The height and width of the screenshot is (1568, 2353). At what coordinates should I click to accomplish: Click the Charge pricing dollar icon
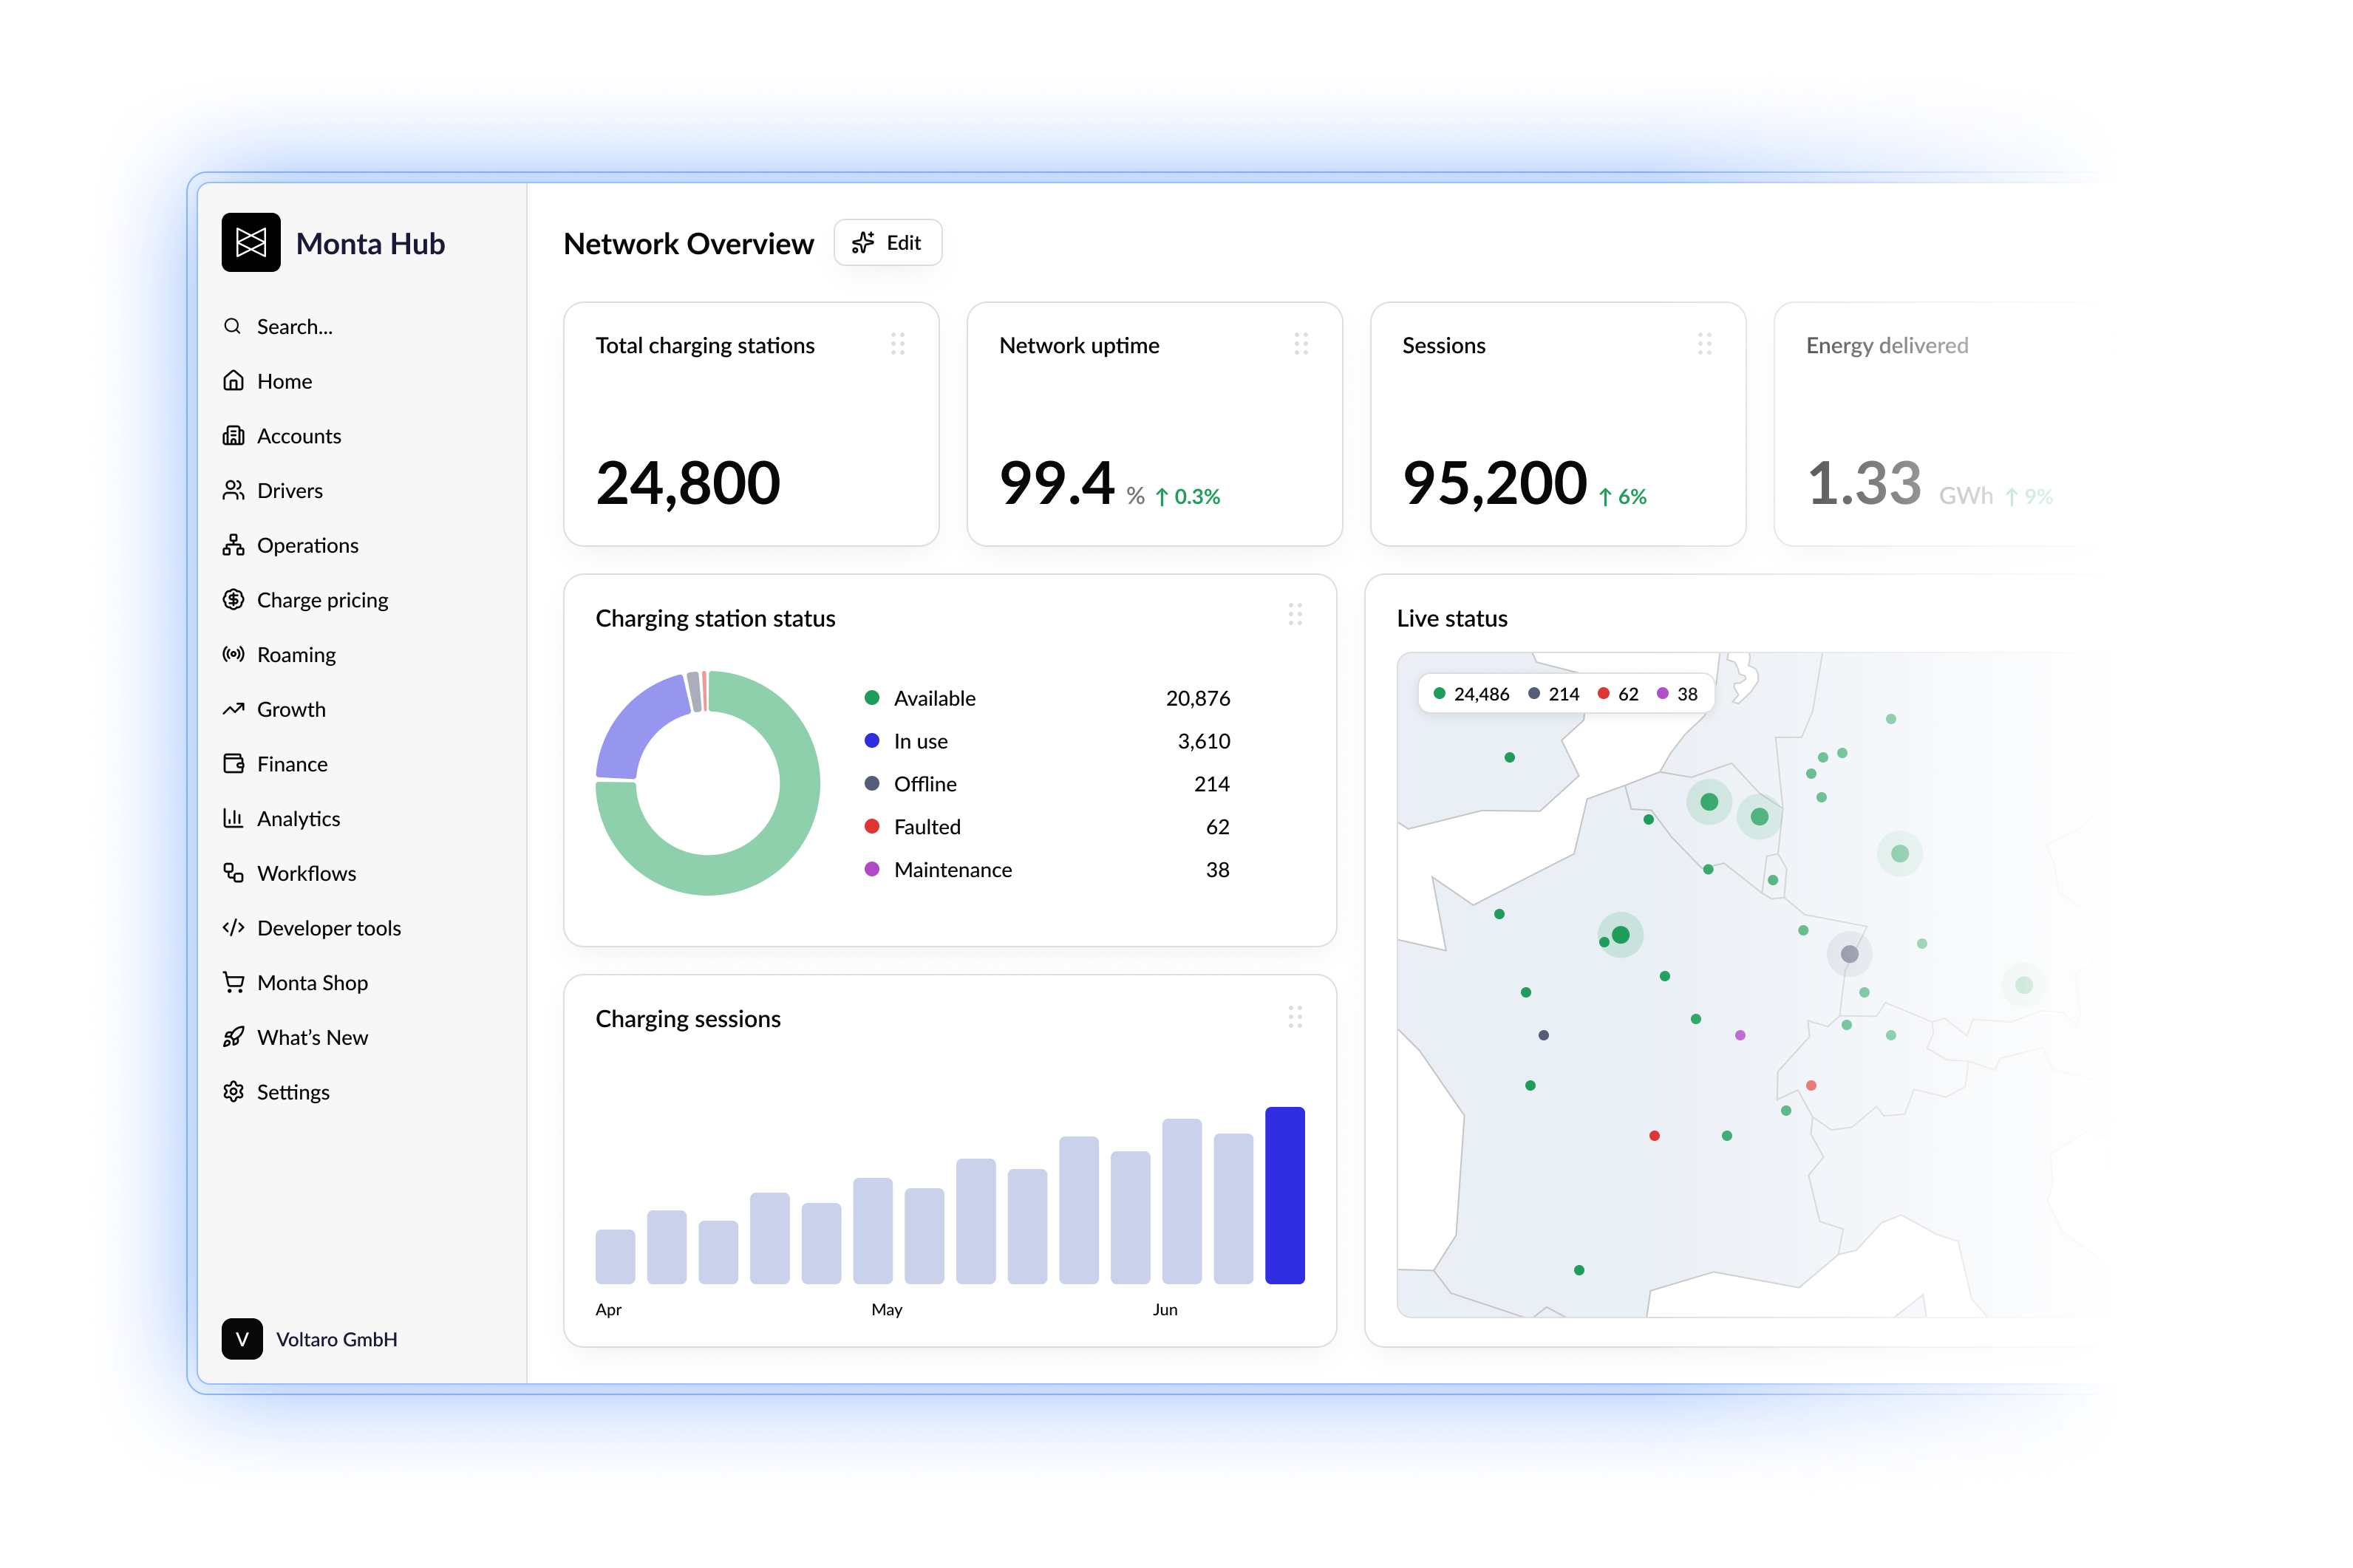click(x=233, y=599)
